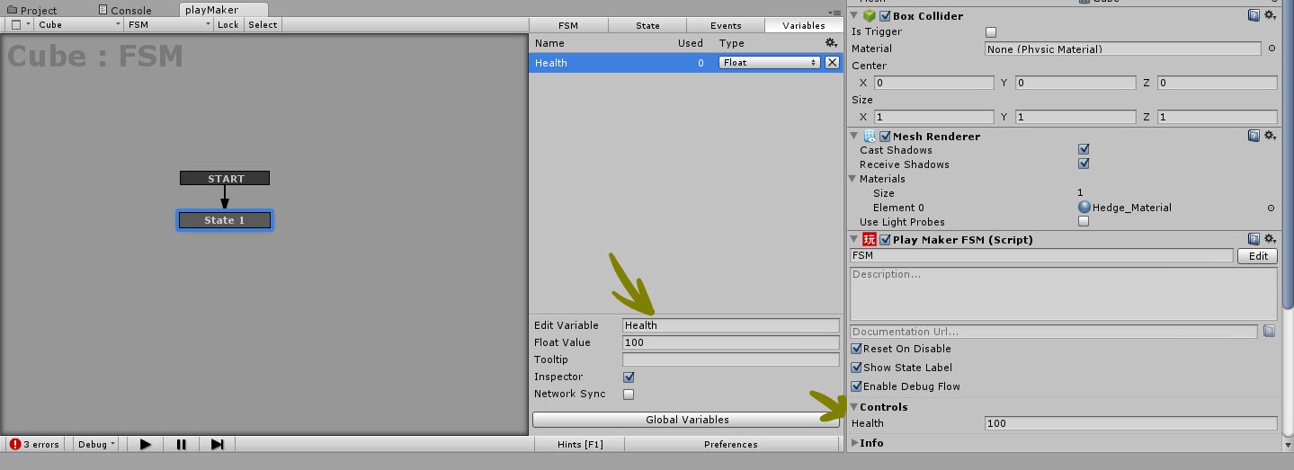Open the Play Maker FSM help icon
The height and width of the screenshot is (470, 1294).
(1254, 239)
